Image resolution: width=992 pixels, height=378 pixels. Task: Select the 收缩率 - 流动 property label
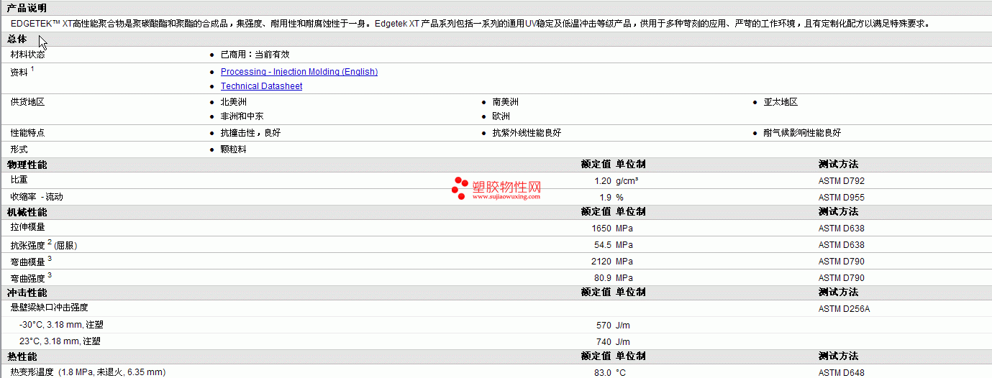pos(37,196)
